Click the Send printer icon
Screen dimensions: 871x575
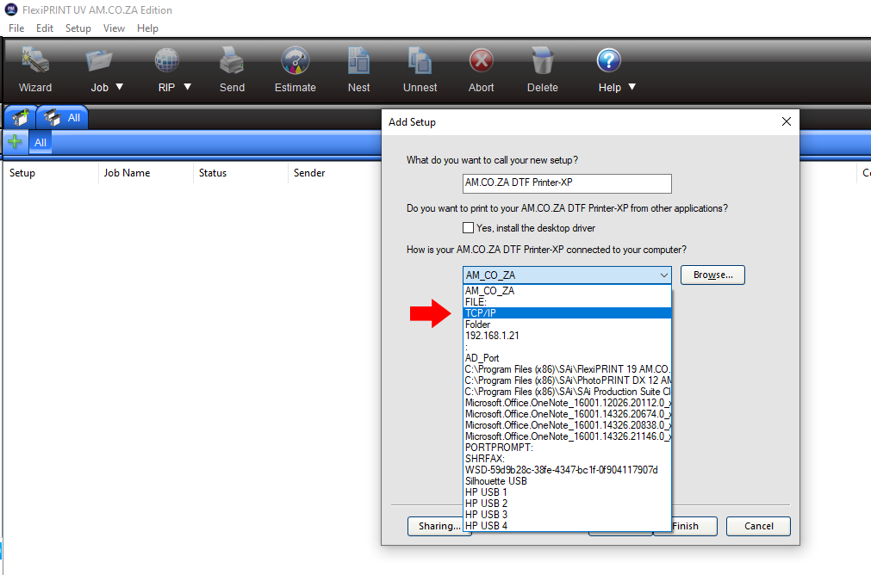(232, 62)
